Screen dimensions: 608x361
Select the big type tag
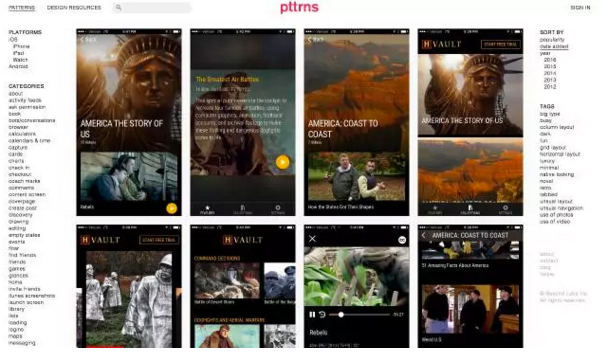point(550,114)
